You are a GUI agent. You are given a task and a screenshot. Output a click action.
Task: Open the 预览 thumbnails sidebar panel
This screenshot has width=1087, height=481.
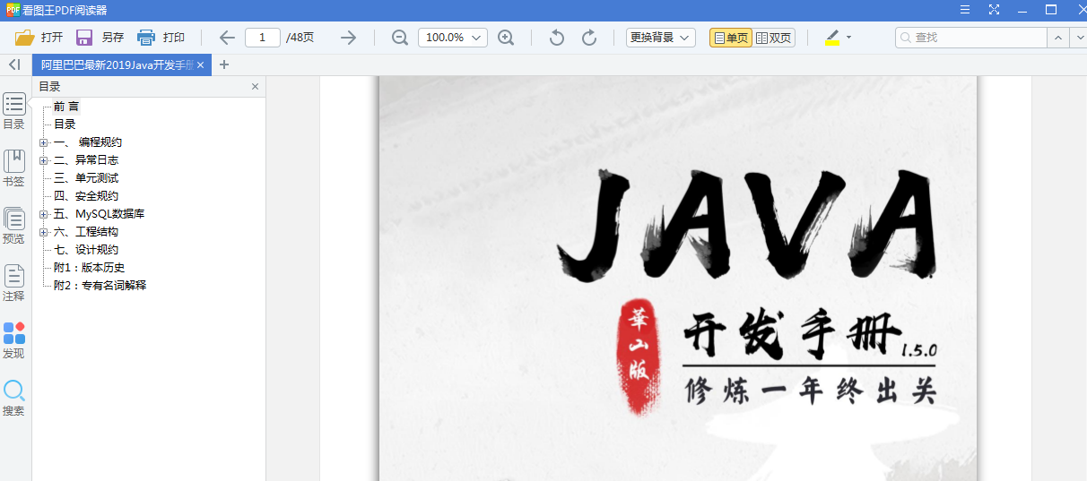pos(13,226)
